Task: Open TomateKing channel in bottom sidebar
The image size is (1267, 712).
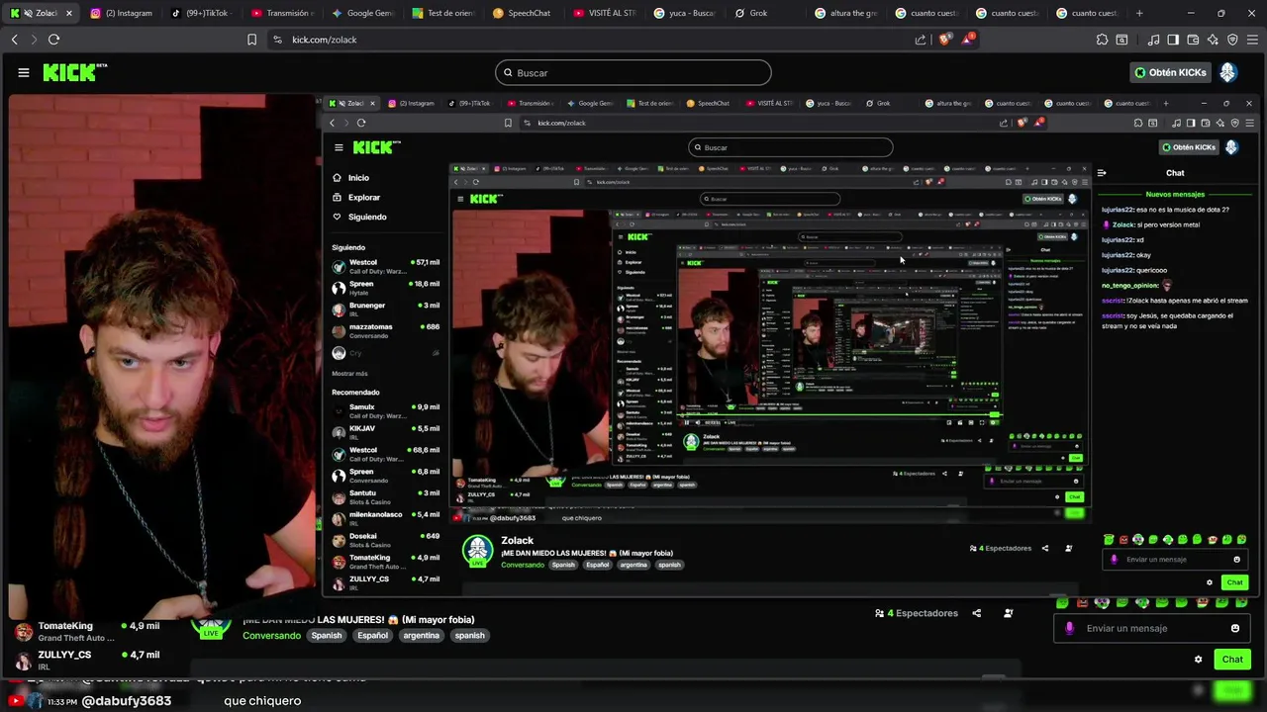Action: click(87, 631)
